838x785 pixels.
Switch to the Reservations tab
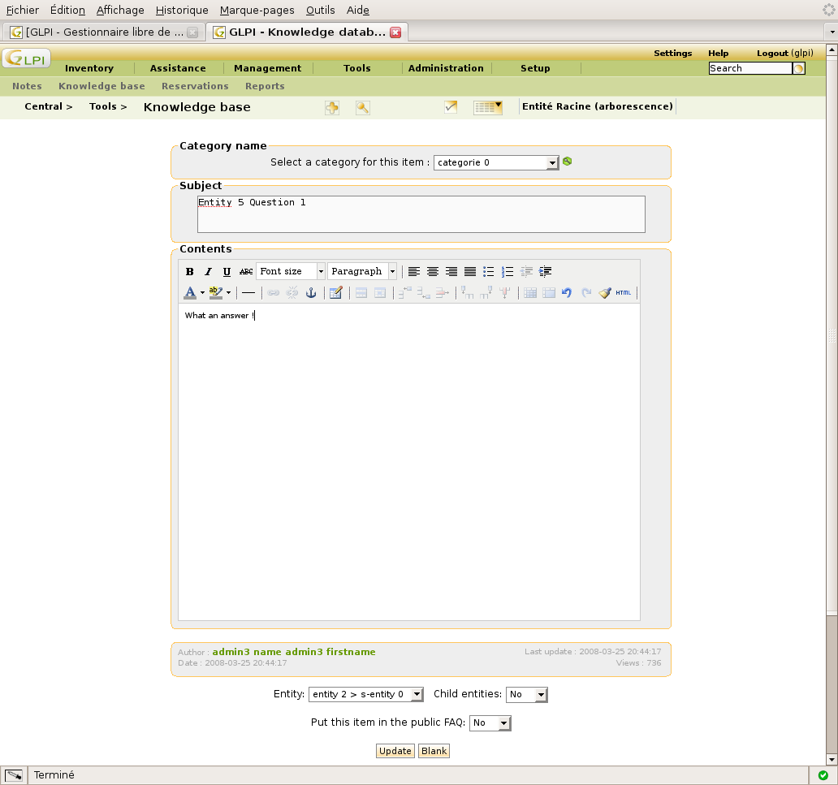pos(195,86)
